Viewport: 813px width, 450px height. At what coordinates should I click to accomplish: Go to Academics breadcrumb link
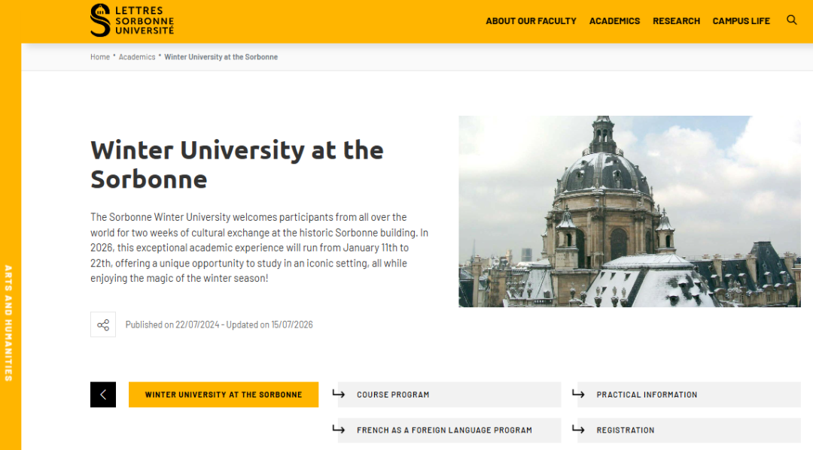(137, 57)
